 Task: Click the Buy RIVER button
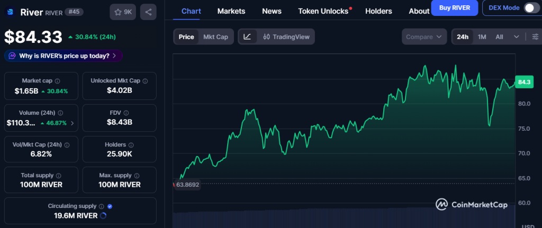coord(455,8)
